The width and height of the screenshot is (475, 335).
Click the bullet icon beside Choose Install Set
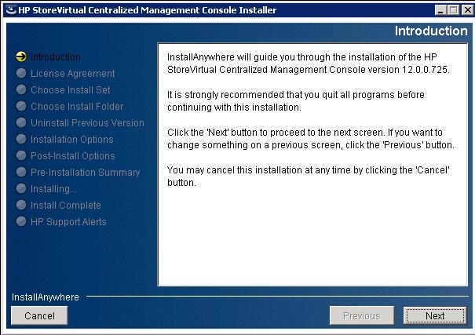point(21,89)
